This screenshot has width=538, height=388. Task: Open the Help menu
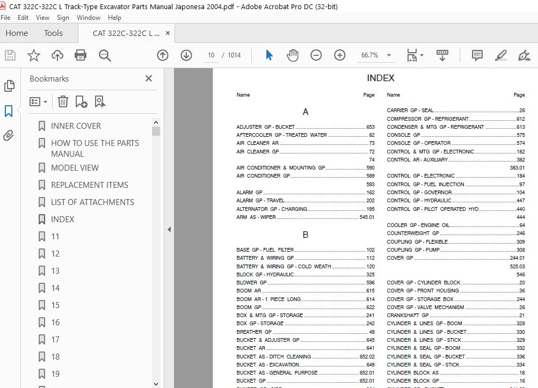click(x=114, y=18)
